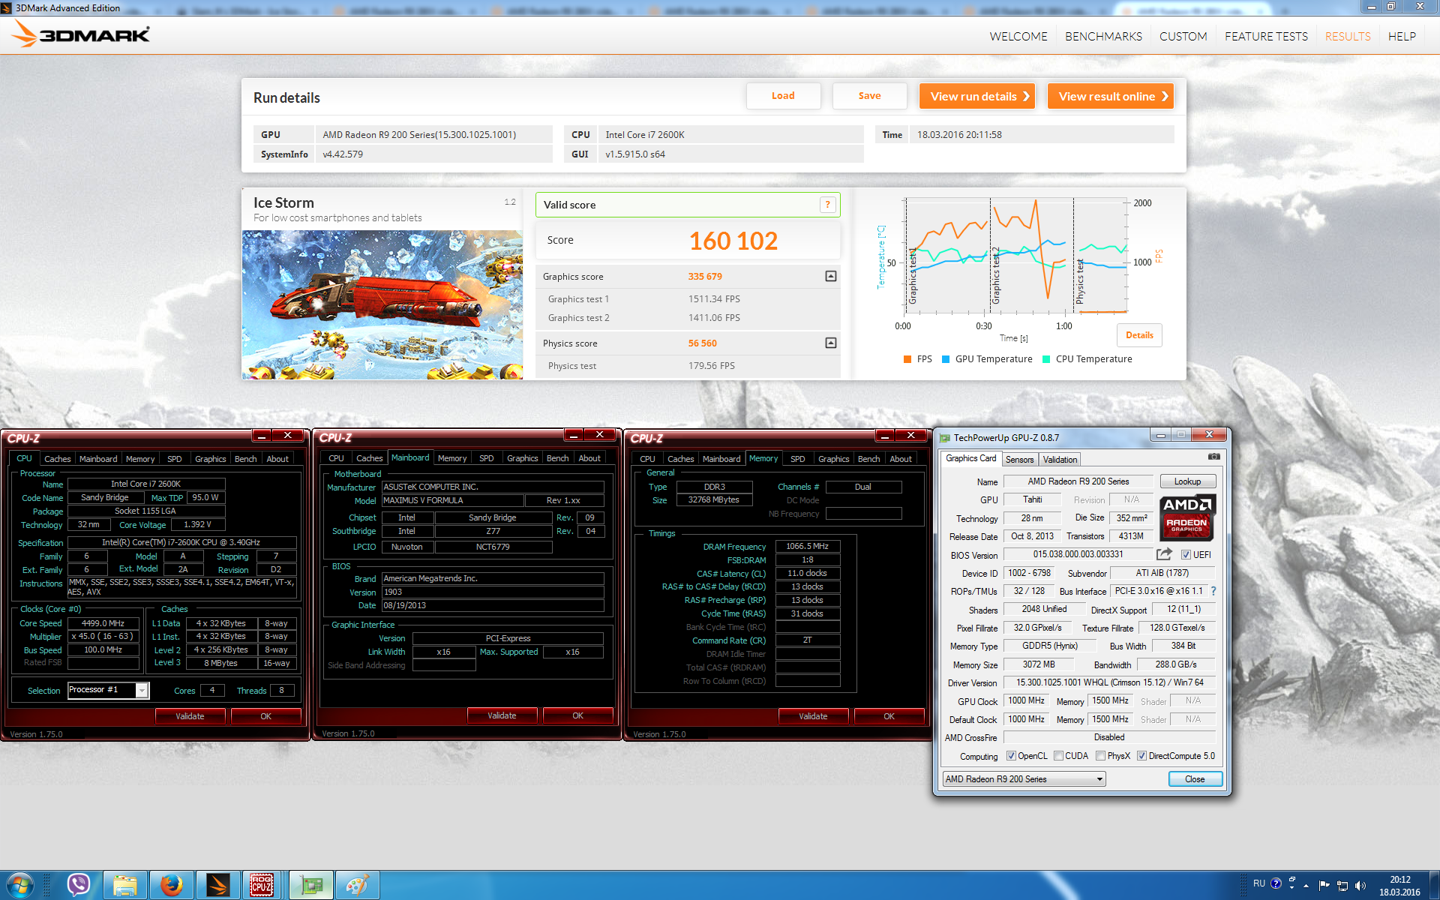Open the HELP menu
The height and width of the screenshot is (900, 1440).
(x=1402, y=36)
